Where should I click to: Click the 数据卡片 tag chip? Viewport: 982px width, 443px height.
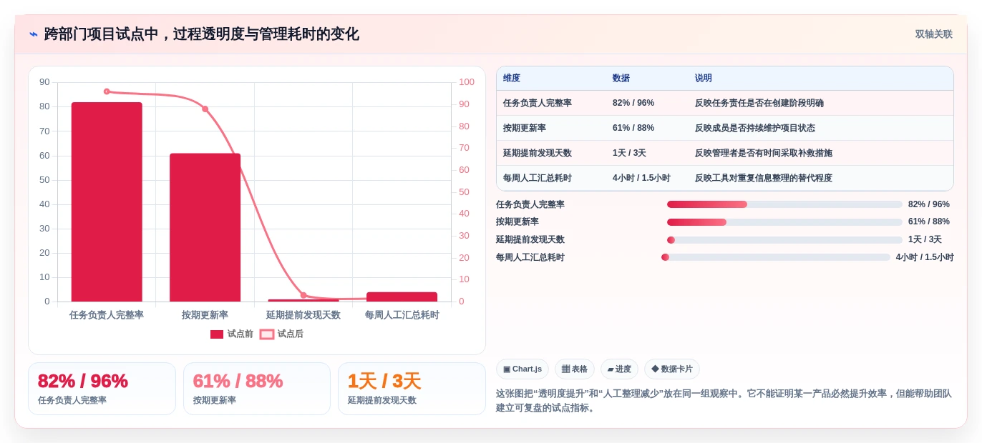(x=672, y=369)
